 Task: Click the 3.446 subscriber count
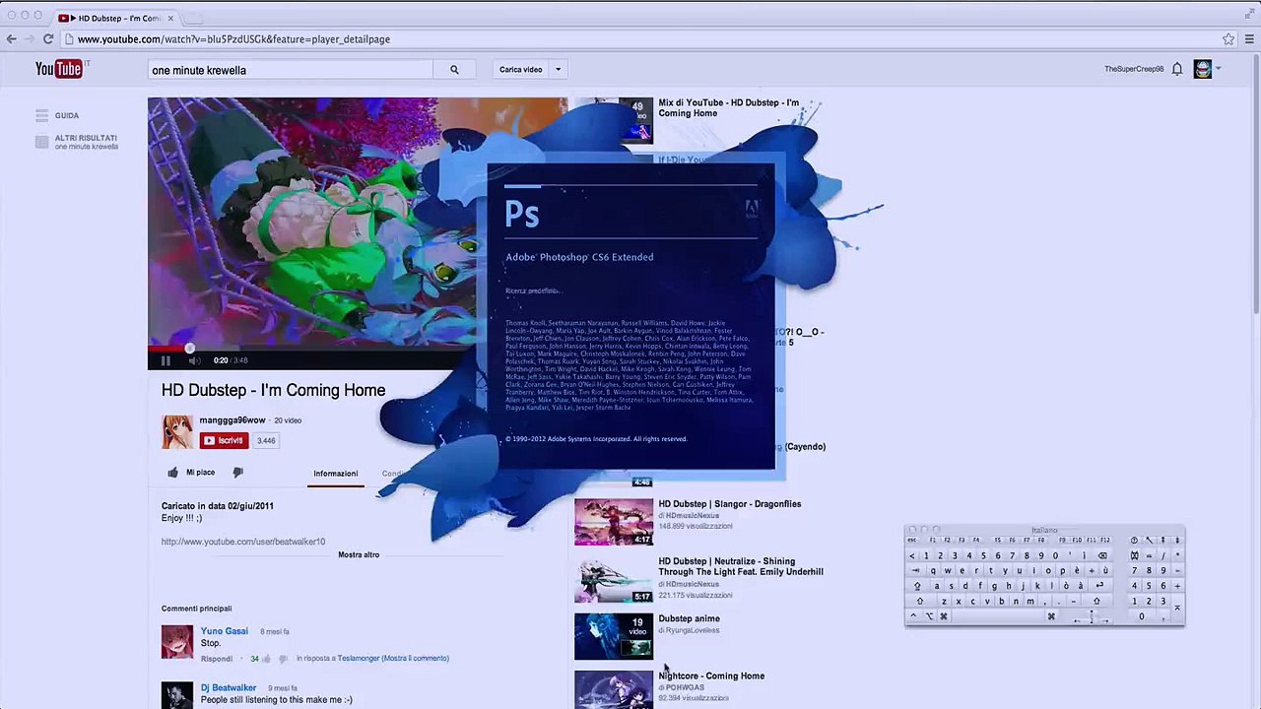(x=266, y=440)
